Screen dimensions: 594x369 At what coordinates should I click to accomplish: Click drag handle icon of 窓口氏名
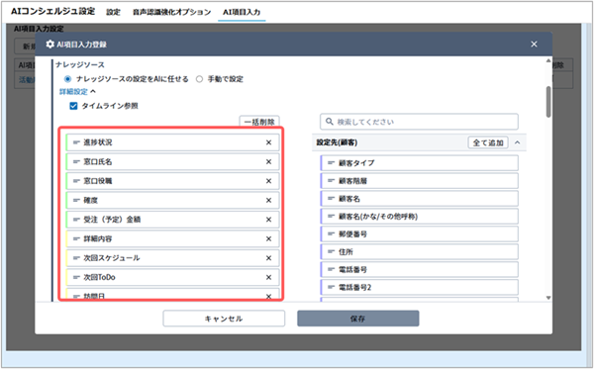[x=76, y=161]
